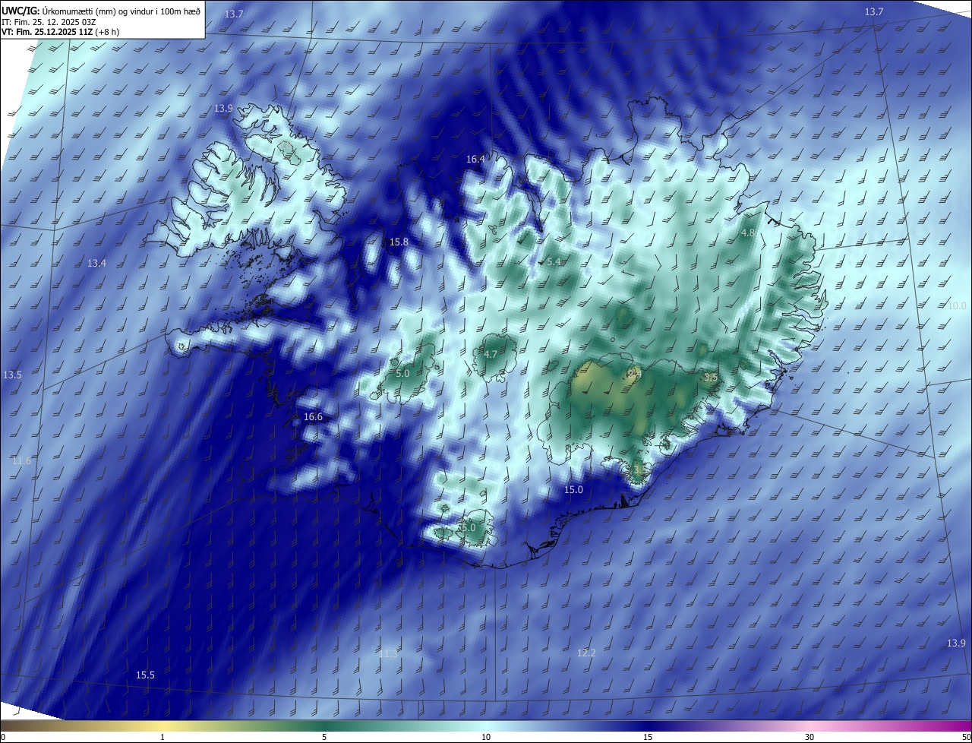Click the 12.2 value in the southern ocean
The image size is (972, 743).
click(x=586, y=653)
